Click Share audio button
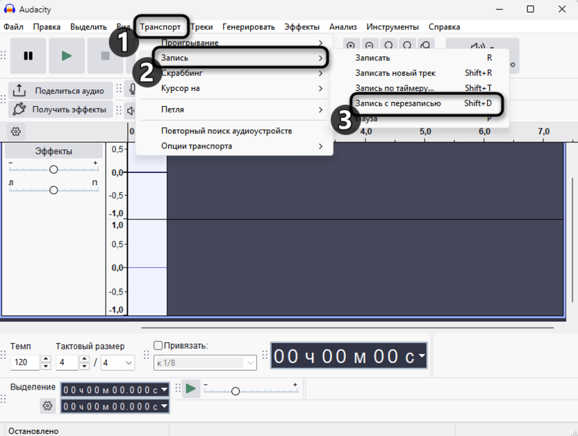 coord(60,90)
